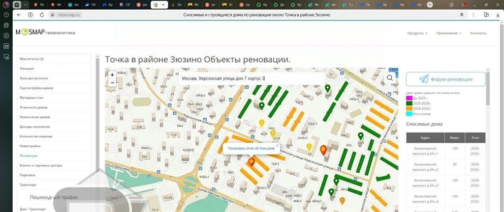The width and height of the screenshot is (504, 212).
Task: Zoom out the map with minus button
Action: coord(113,83)
